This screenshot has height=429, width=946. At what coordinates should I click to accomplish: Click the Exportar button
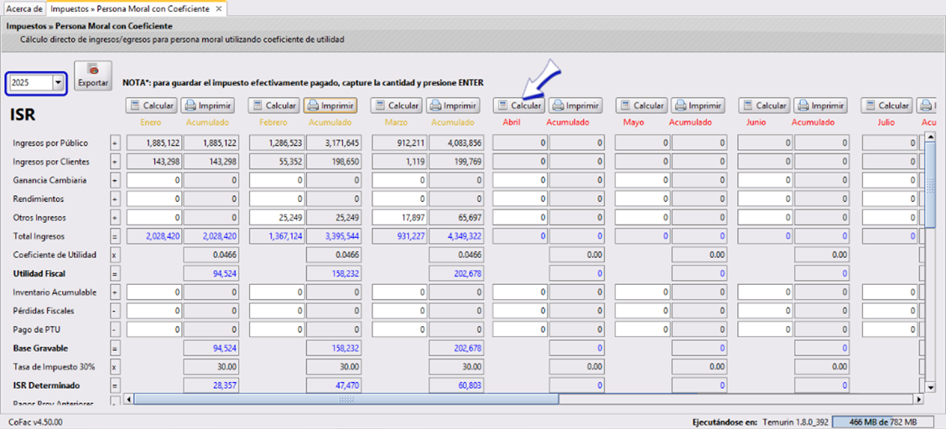(x=92, y=75)
